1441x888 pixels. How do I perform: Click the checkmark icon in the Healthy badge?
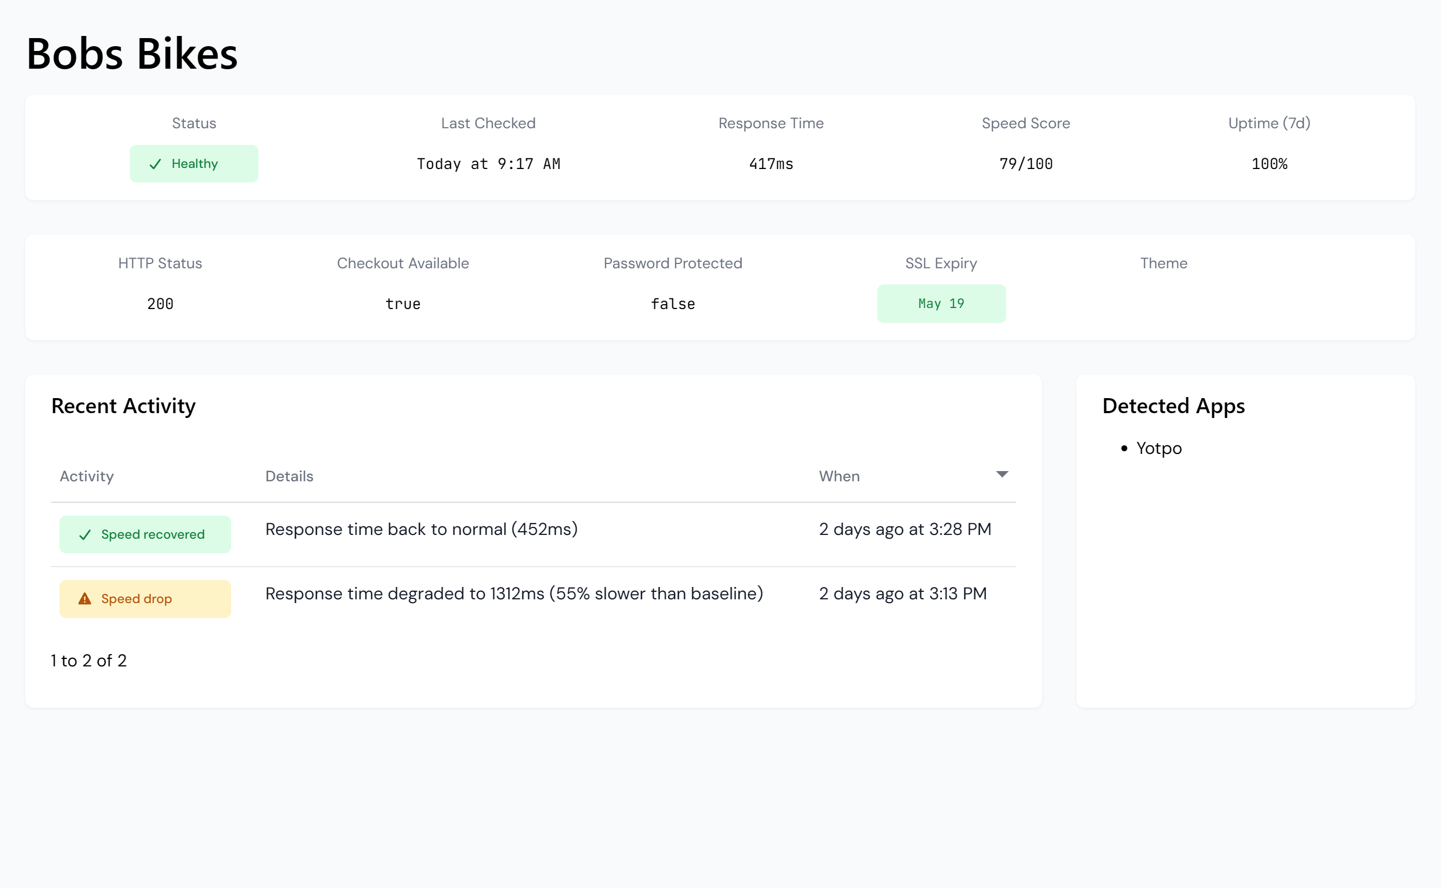pos(156,163)
